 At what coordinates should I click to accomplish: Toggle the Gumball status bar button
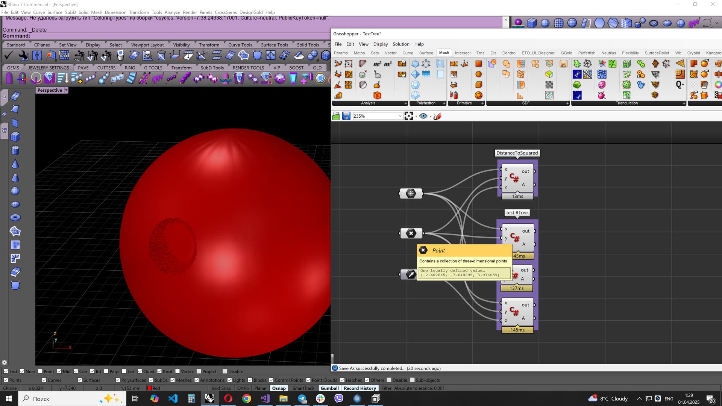point(329,388)
